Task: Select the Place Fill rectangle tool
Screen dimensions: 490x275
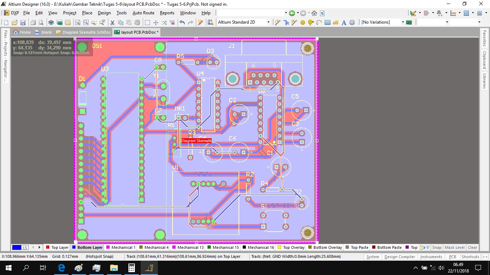Action: point(327,22)
